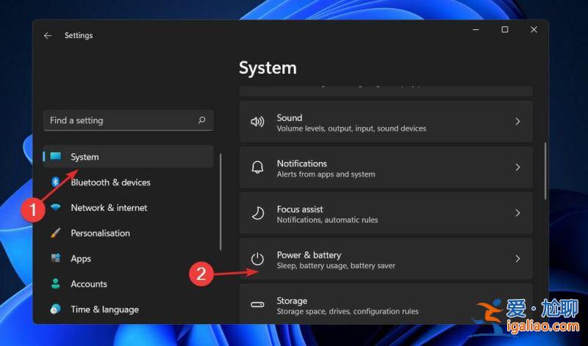Minimize the Settings window

tap(476, 29)
